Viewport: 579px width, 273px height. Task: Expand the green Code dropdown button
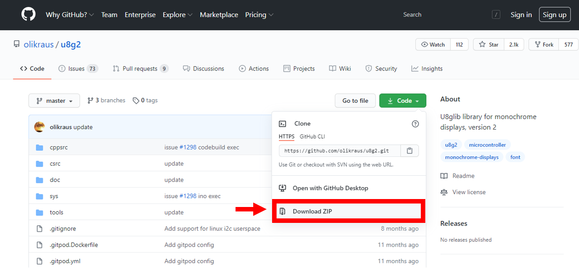[402, 101]
